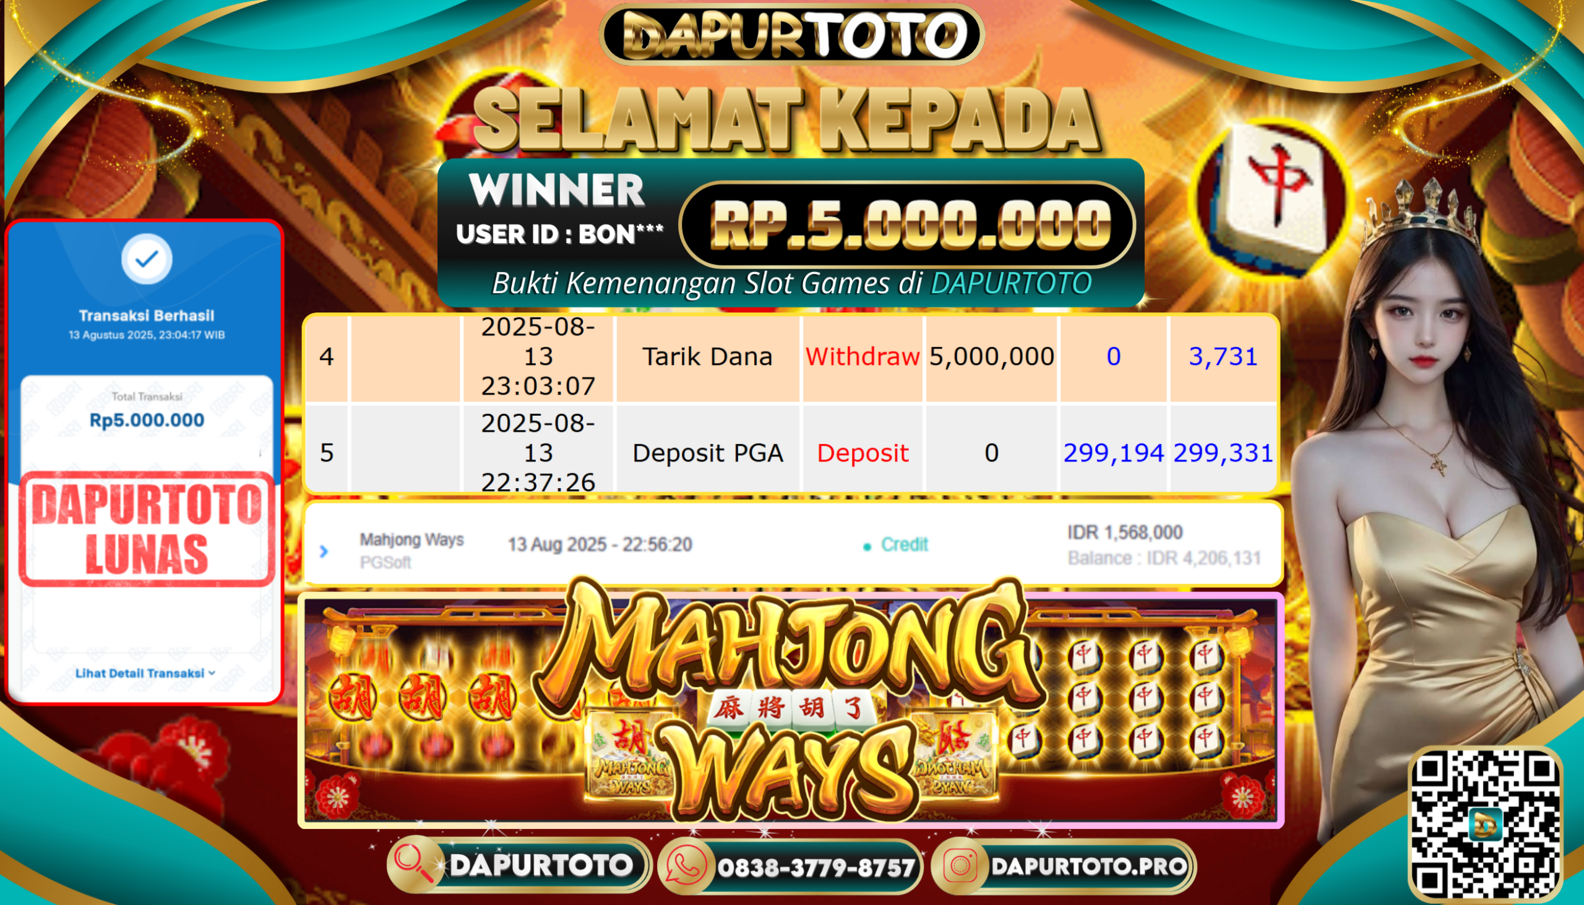Click the Credit status indicator
1584x905 pixels.
[x=896, y=544]
